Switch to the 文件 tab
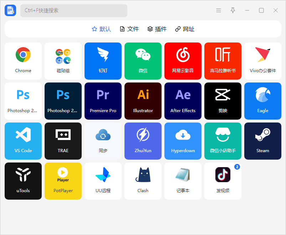This screenshot has width=286, height=235. [129, 29]
